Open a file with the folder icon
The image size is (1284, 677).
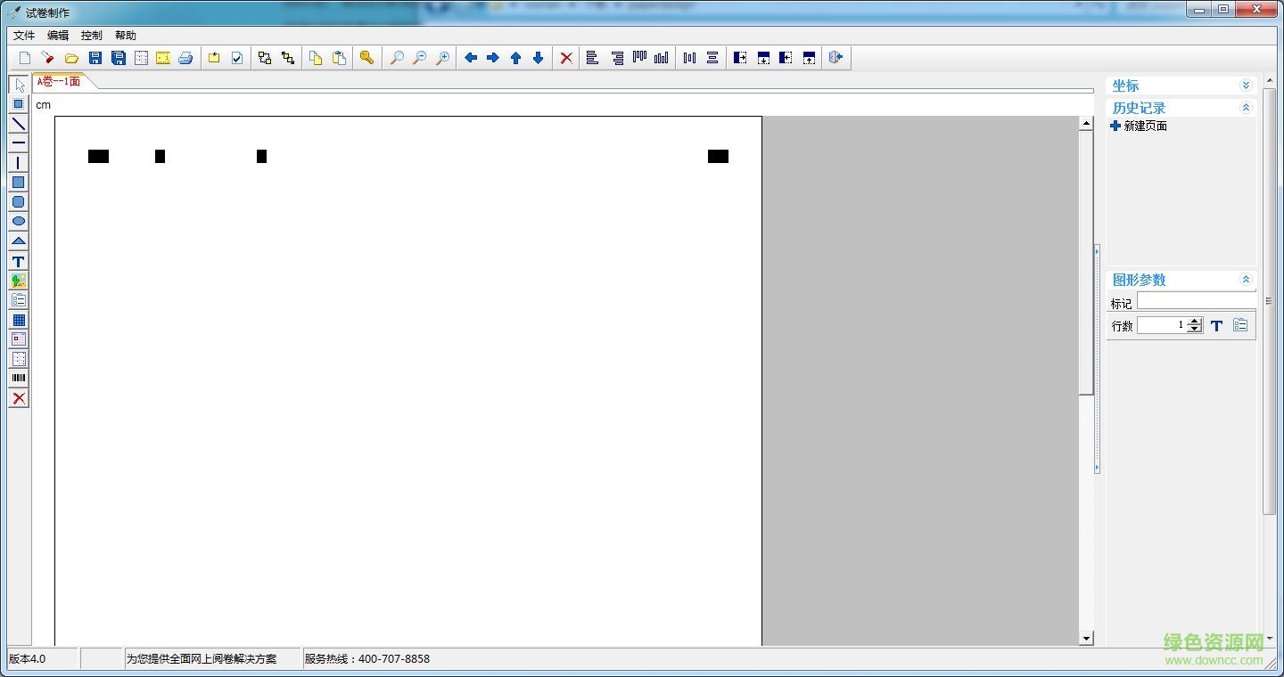click(71, 58)
